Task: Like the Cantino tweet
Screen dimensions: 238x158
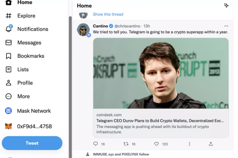Action: point(156,144)
